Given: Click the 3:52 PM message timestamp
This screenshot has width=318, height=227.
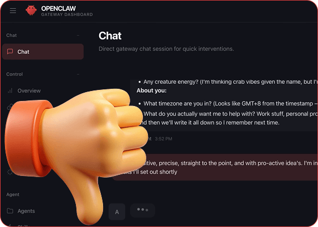Looking at the screenshot, I should (163, 139).
